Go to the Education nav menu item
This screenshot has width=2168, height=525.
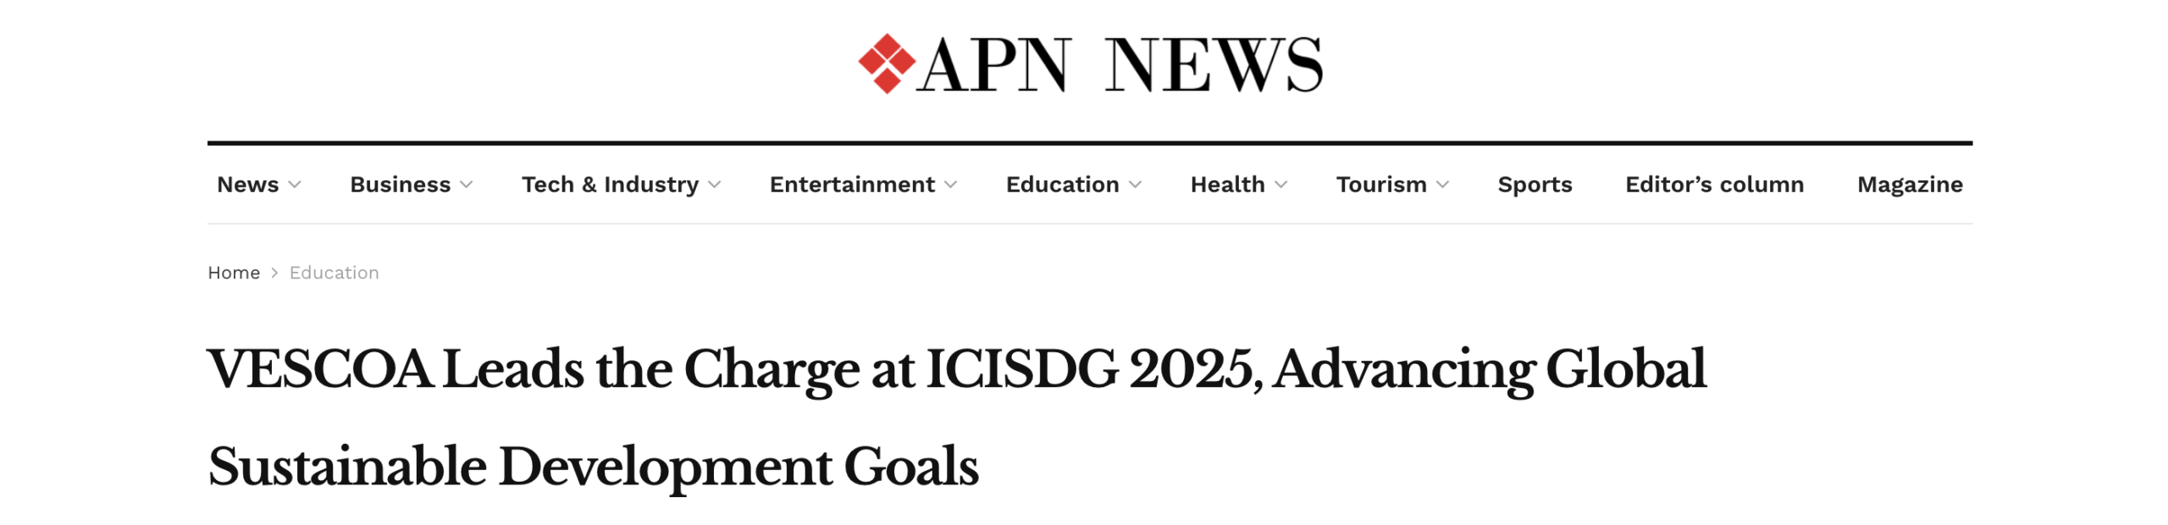tap(1063, 185)
